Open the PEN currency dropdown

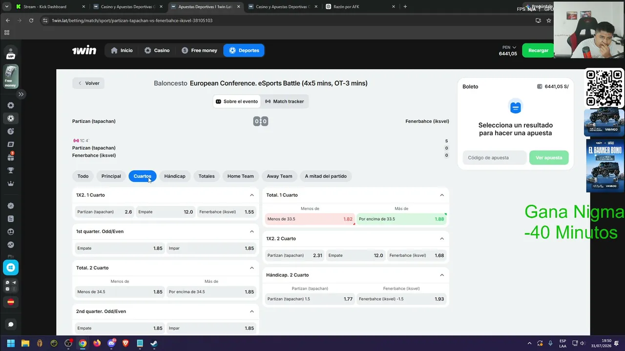click(508, 47)
